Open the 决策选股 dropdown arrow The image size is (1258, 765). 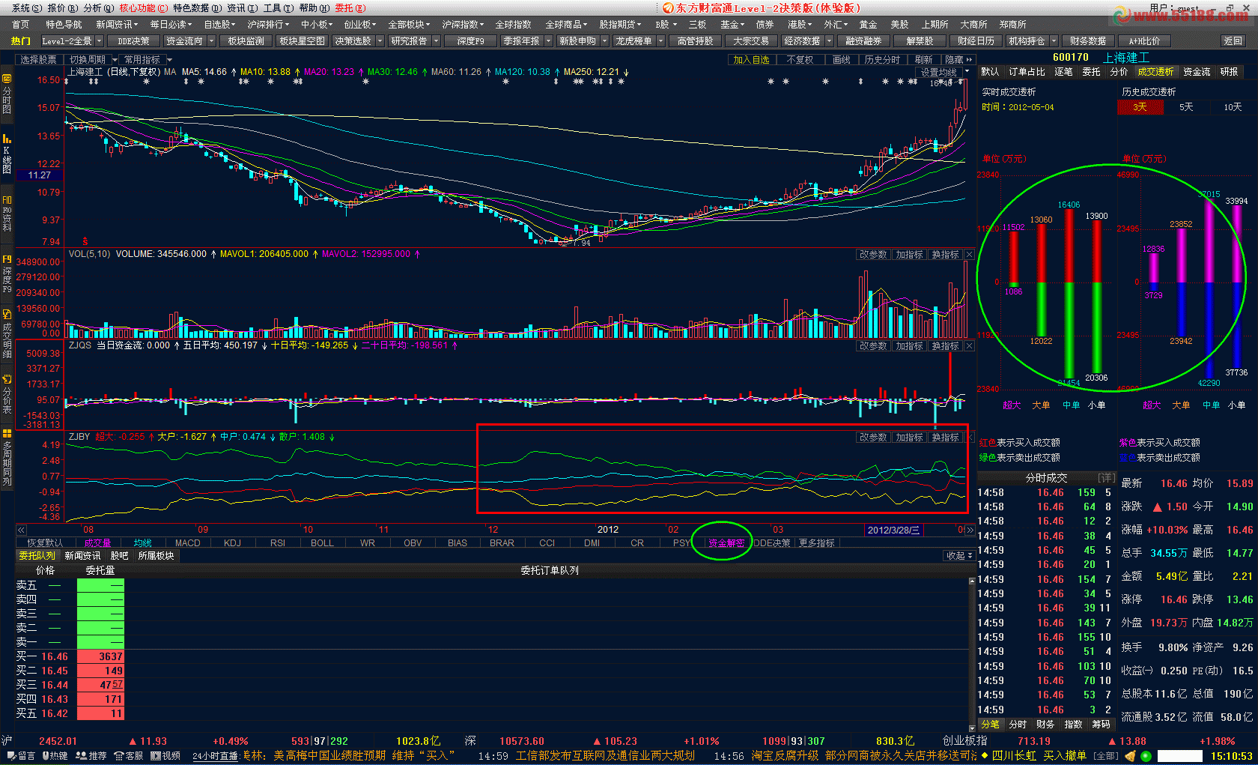click(380, 41)
